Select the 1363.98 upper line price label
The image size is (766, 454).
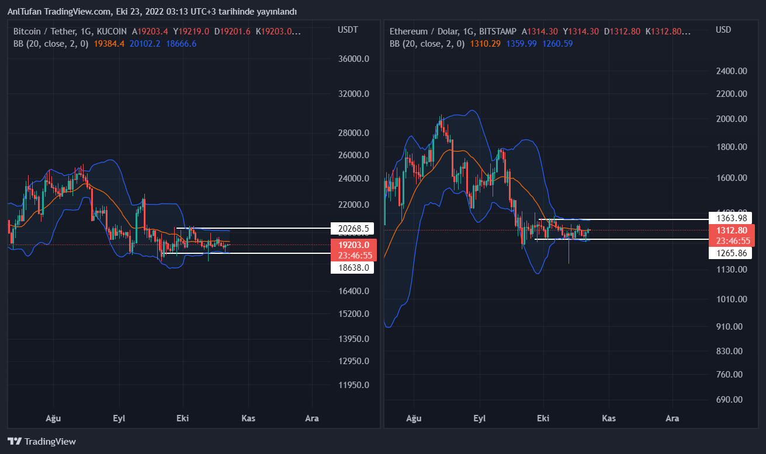click(729, 218)
